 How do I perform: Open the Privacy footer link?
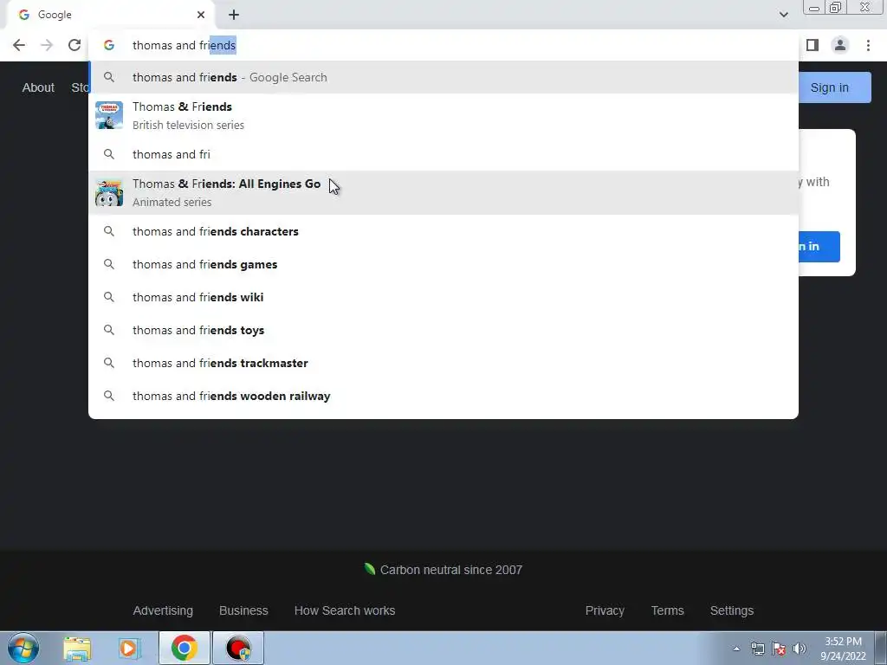click(x=605, y=610)
